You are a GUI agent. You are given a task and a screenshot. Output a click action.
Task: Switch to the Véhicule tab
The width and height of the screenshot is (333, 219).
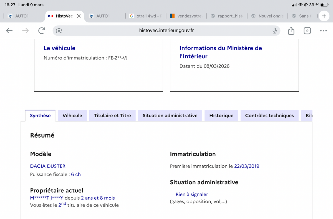tap(72, 116)
